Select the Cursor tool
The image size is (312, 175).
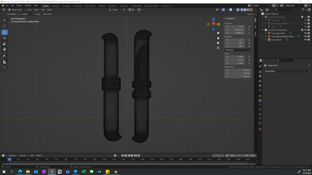coord(5,26)
